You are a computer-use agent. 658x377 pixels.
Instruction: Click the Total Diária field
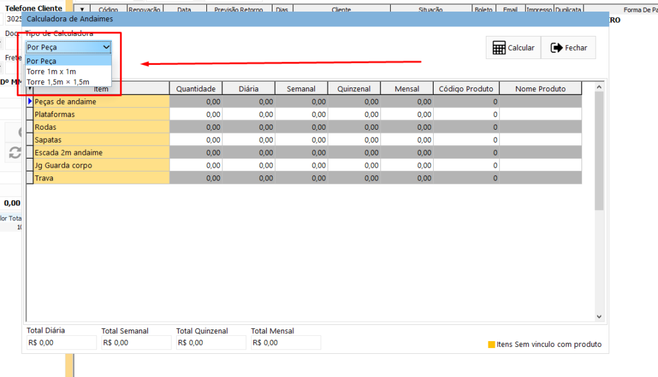61,342
